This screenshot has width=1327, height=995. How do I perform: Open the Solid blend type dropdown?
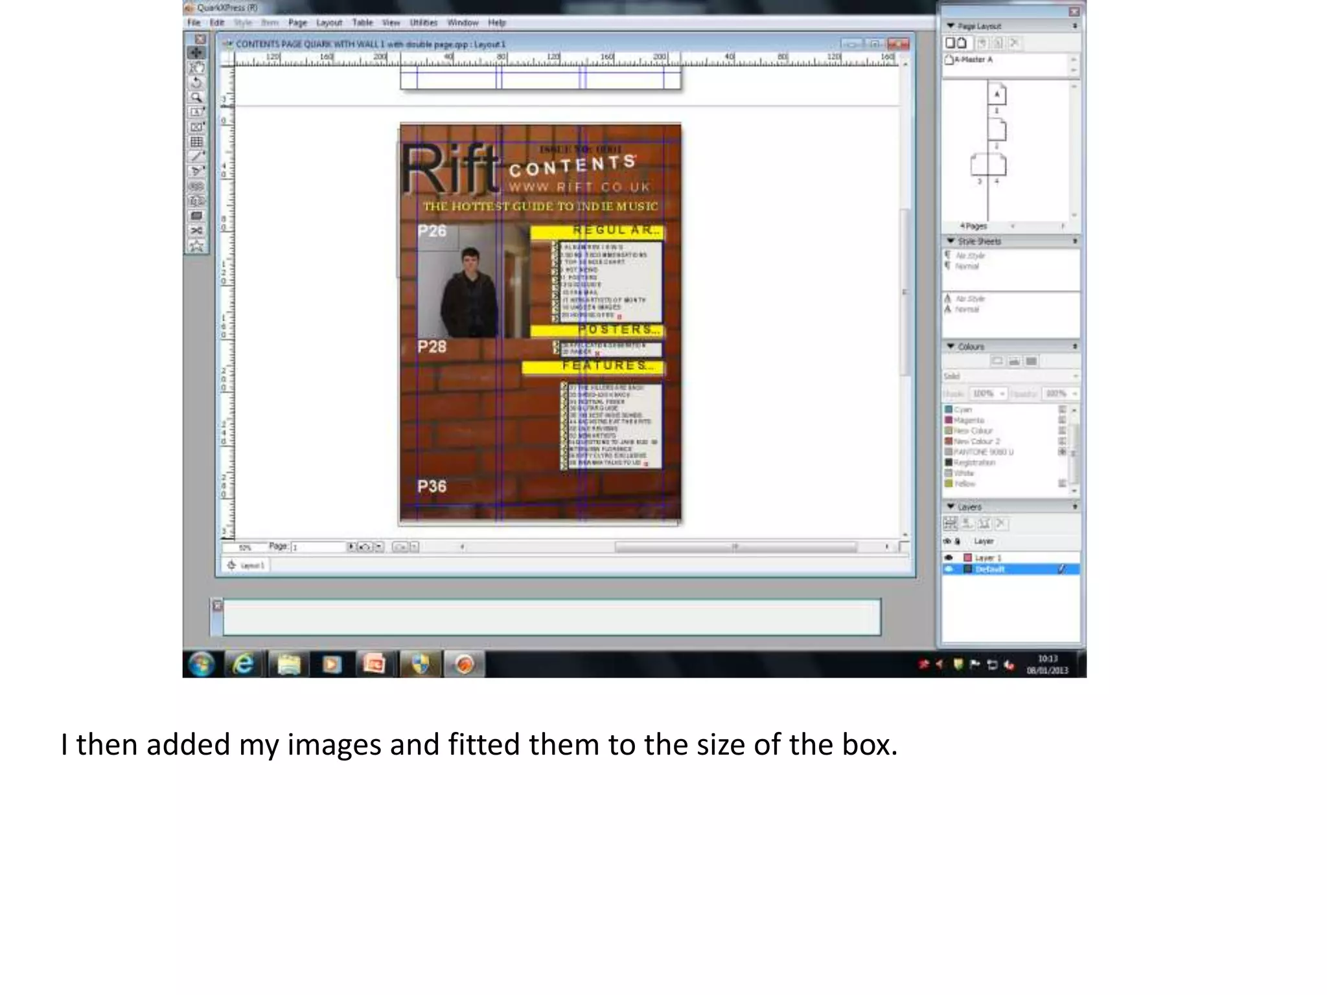[1011, 376]
